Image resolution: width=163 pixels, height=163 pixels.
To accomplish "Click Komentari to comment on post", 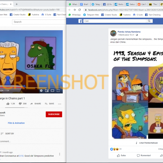I will tap(144, 155).
